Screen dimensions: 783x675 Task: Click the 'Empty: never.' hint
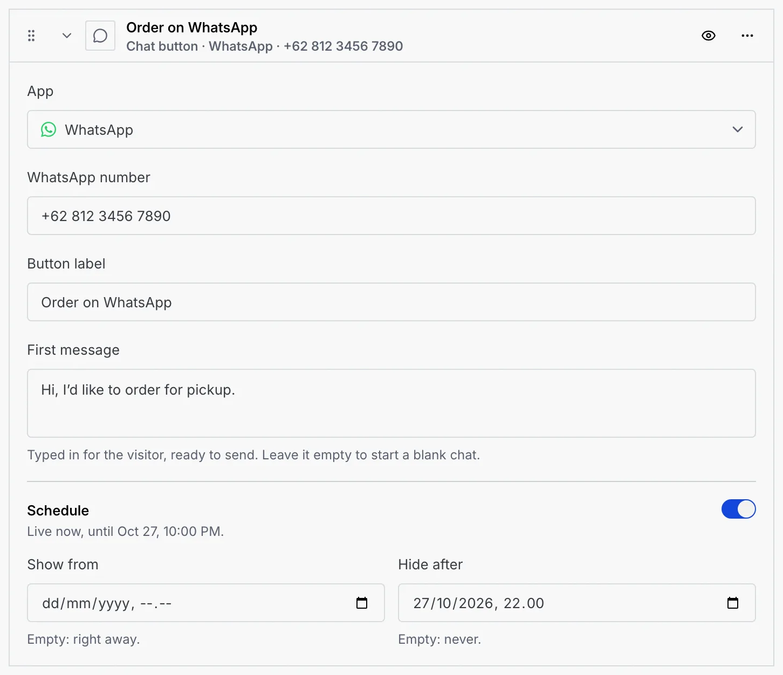439,639
